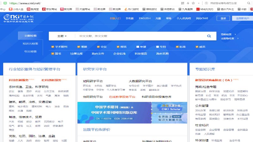Toggle the 博硕 checkbox

click(x=78, y=47)
